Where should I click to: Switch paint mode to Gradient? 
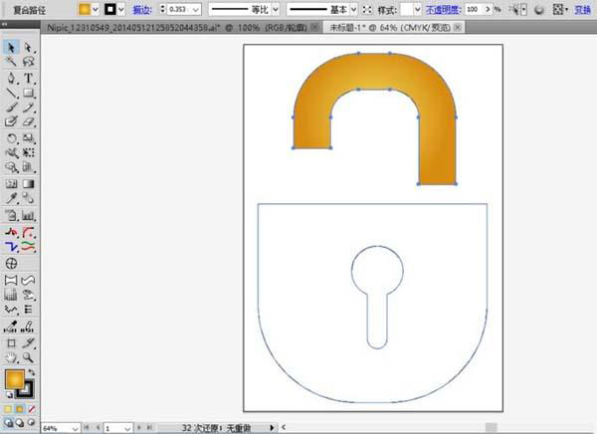[x=20, y=409]
